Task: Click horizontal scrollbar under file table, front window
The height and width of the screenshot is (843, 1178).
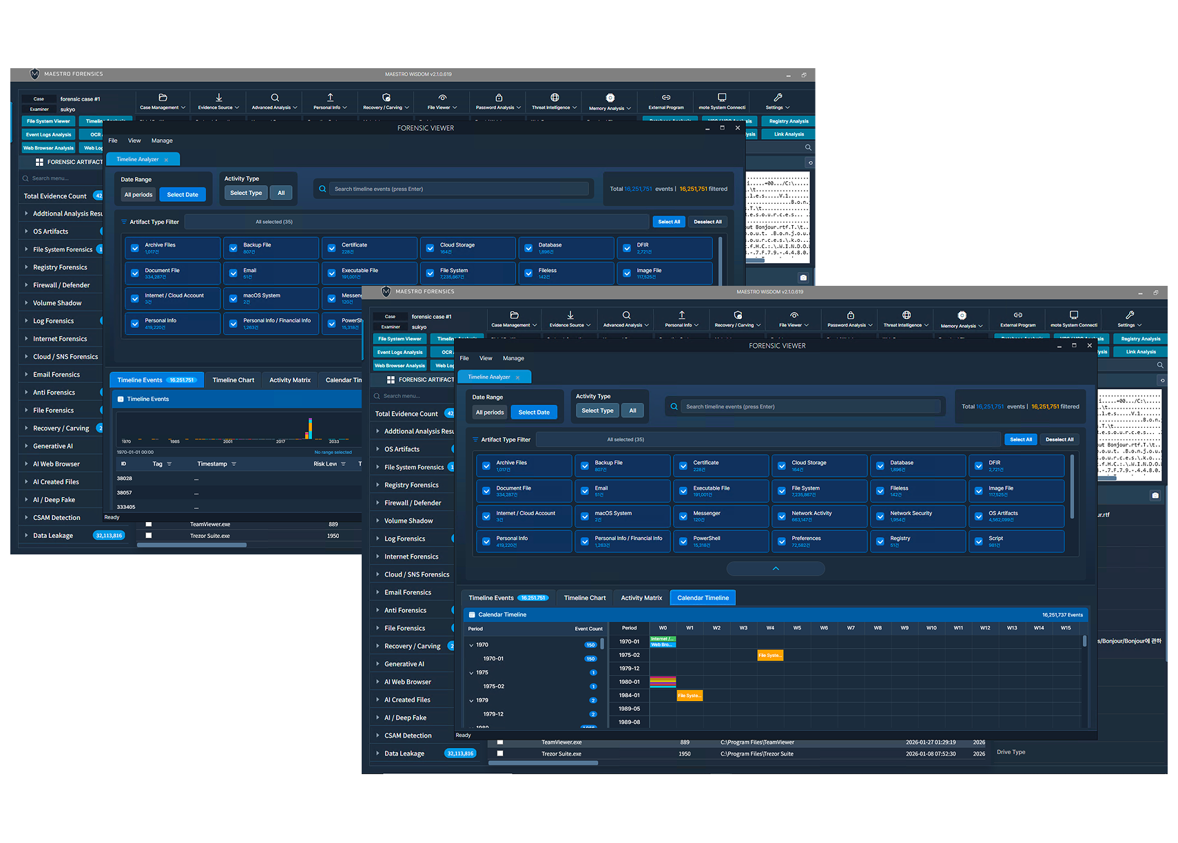Action: (544, 763)
